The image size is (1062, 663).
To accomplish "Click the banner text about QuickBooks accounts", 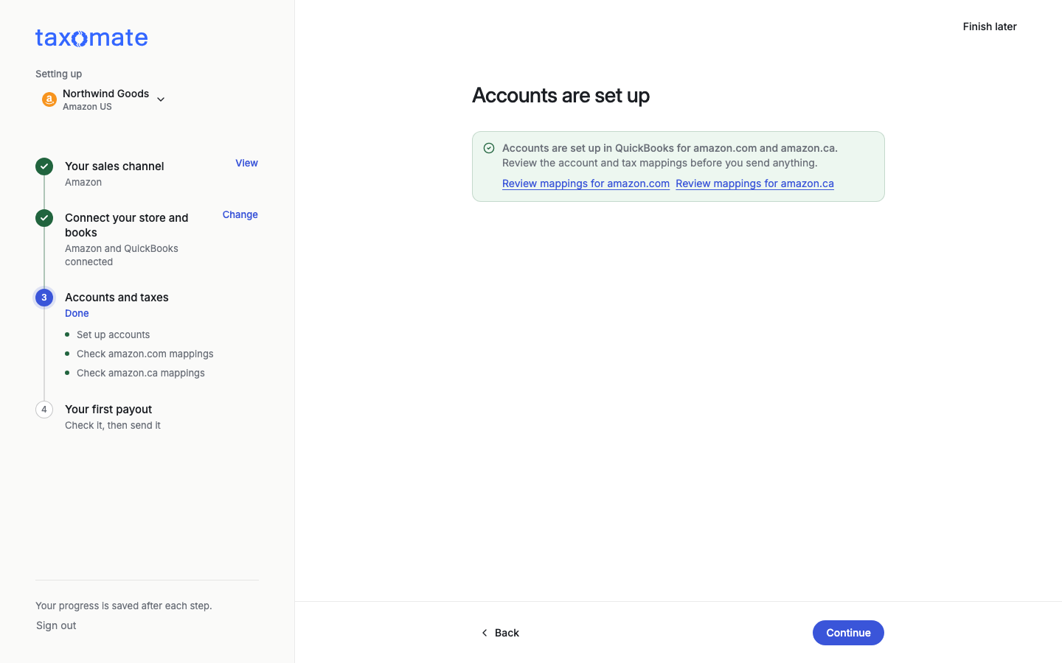I will [x=670, y=148].
